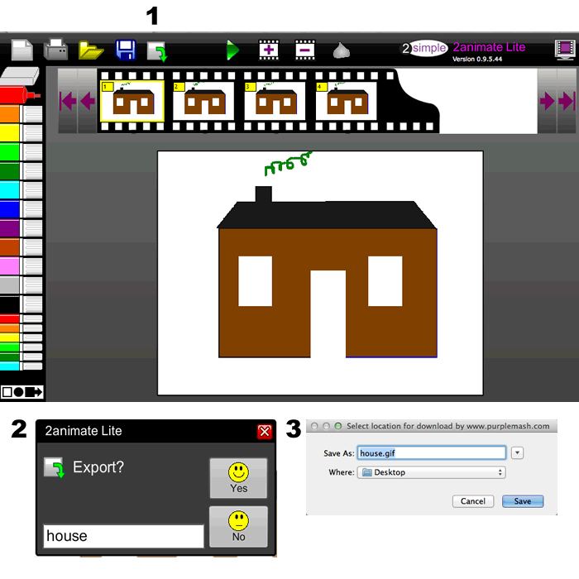Screen dimensions: 579x579
Task: Select the large blue pen
Action: click(x=21, y=209)
